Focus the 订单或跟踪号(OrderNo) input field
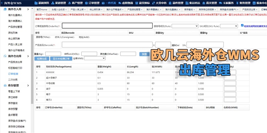The height and width of the screenshot is (133, 267). click(107, 26)
